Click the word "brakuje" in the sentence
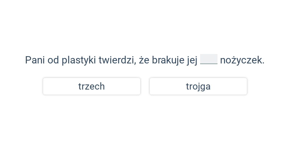 point(168,60)
